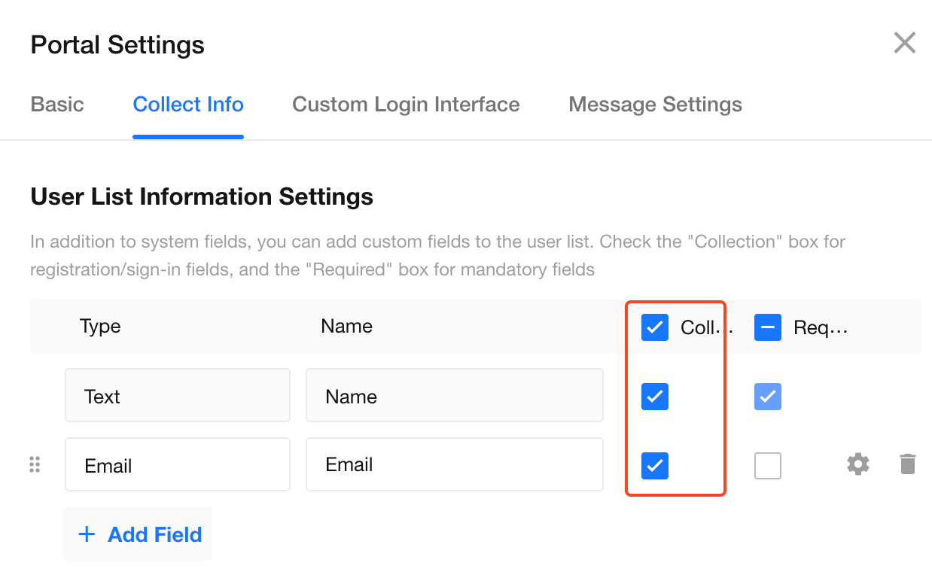
Task: Open Custom Login Interface tab
Action: coord(406,105)
